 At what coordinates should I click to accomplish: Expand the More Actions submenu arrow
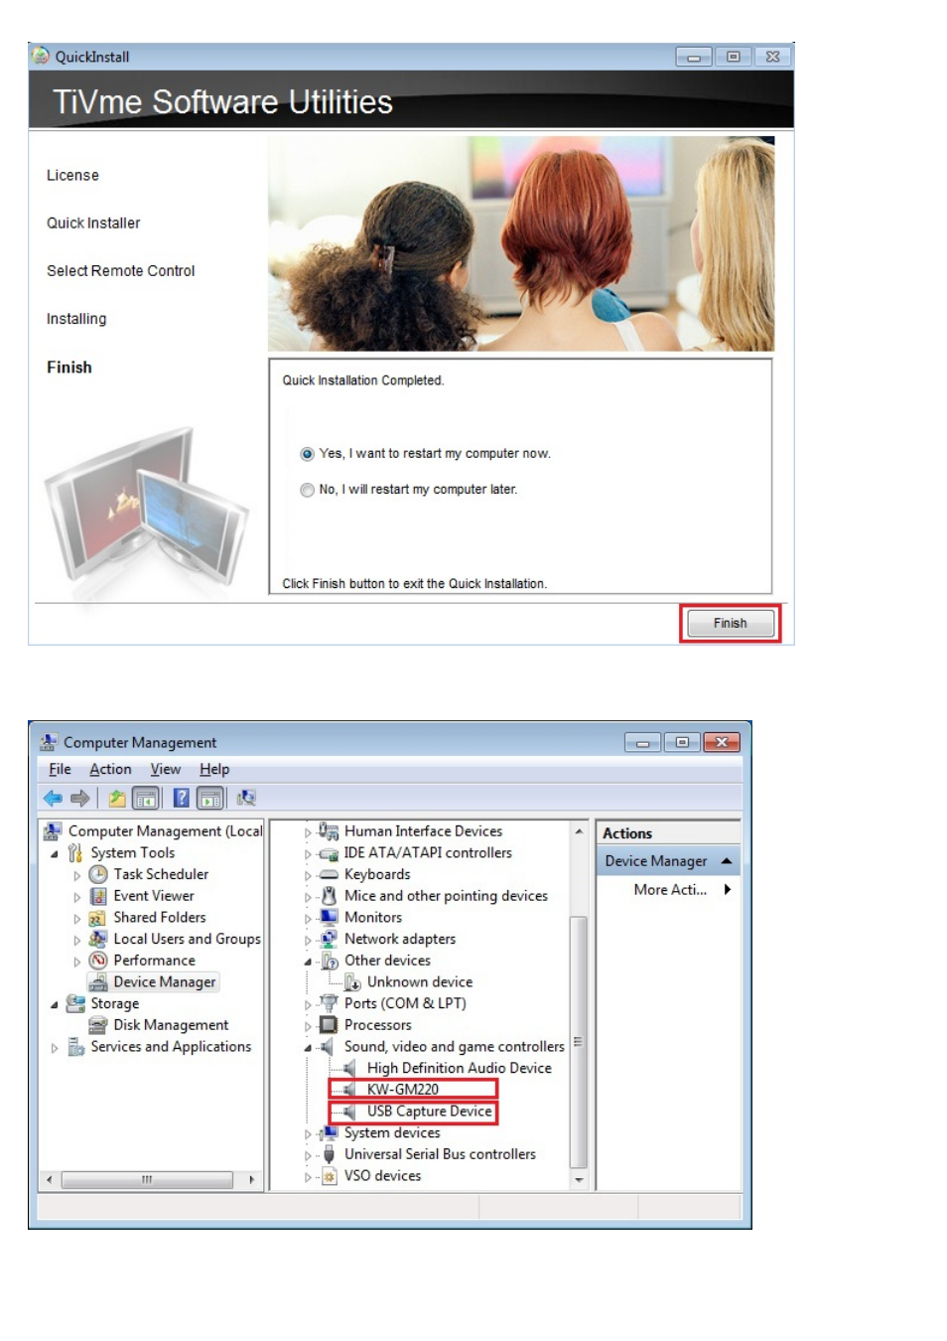(x=728, y=890)
